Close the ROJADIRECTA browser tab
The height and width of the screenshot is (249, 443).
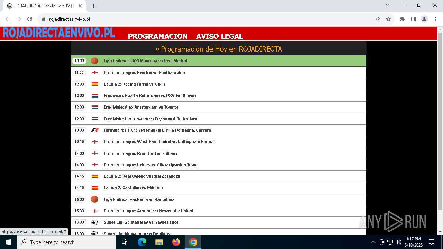(x=80, y=6)
